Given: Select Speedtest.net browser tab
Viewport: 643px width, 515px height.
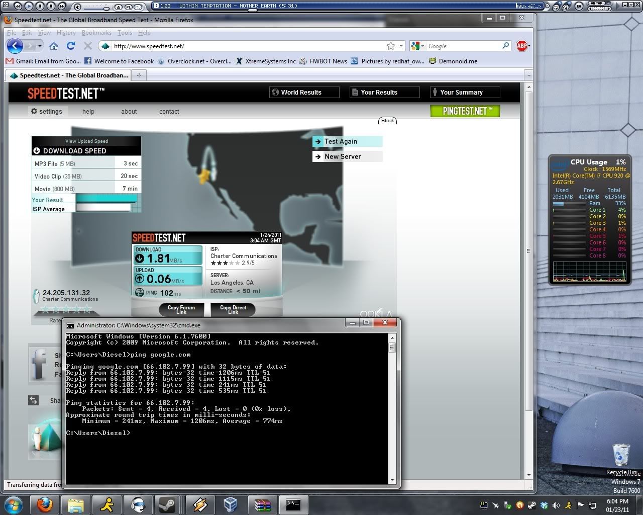Looking at the screenshot, I should tap(69, 75).
